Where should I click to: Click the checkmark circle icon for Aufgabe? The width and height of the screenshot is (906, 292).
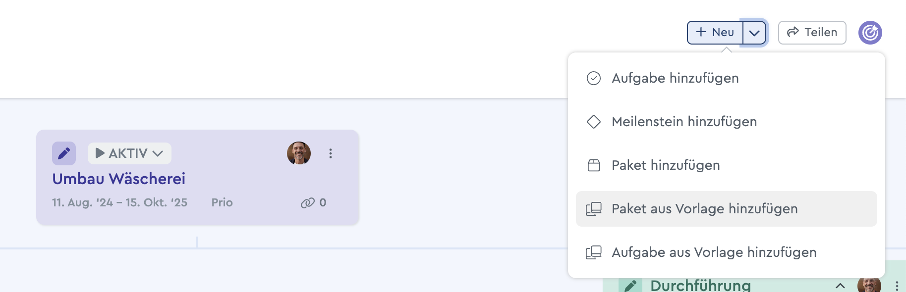pyautogui.click(x=594, y=78)
